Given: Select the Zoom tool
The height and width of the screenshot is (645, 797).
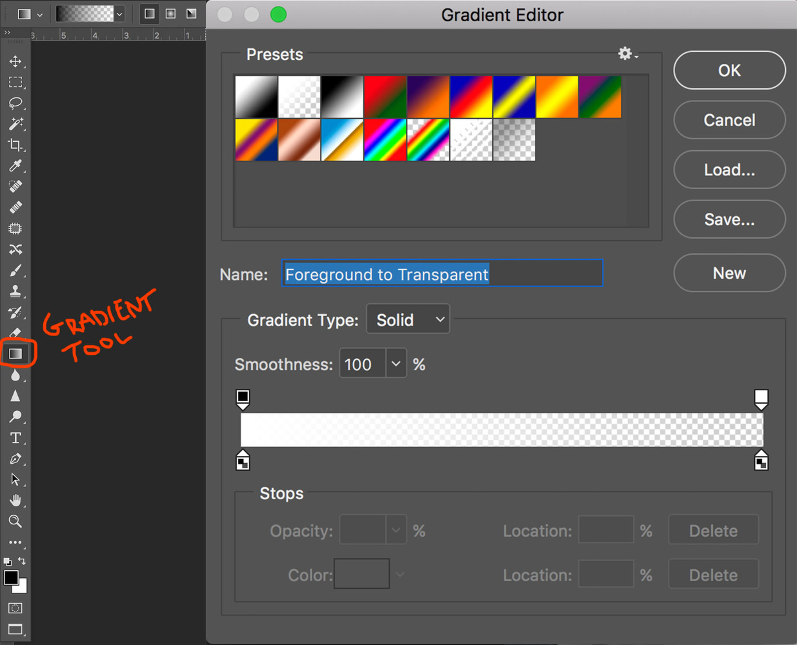Looking at the screenshot, I should [15, 521].
